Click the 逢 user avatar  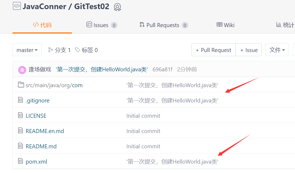[22, 70]
